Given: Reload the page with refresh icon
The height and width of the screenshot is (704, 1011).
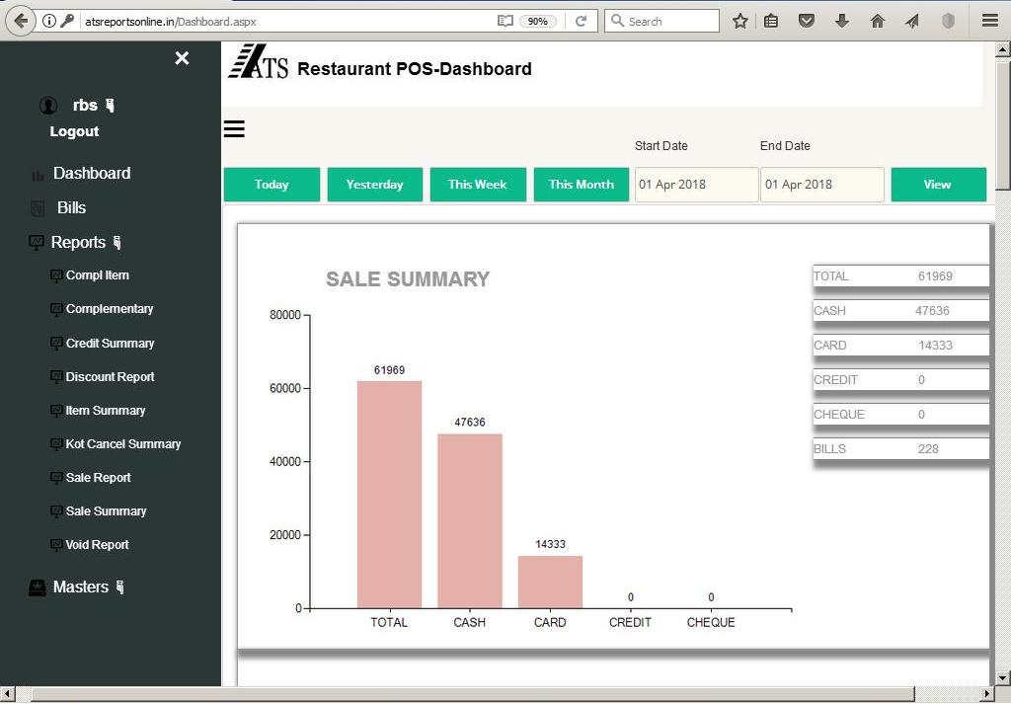Looking at the screenshot, I should [581, 22].
